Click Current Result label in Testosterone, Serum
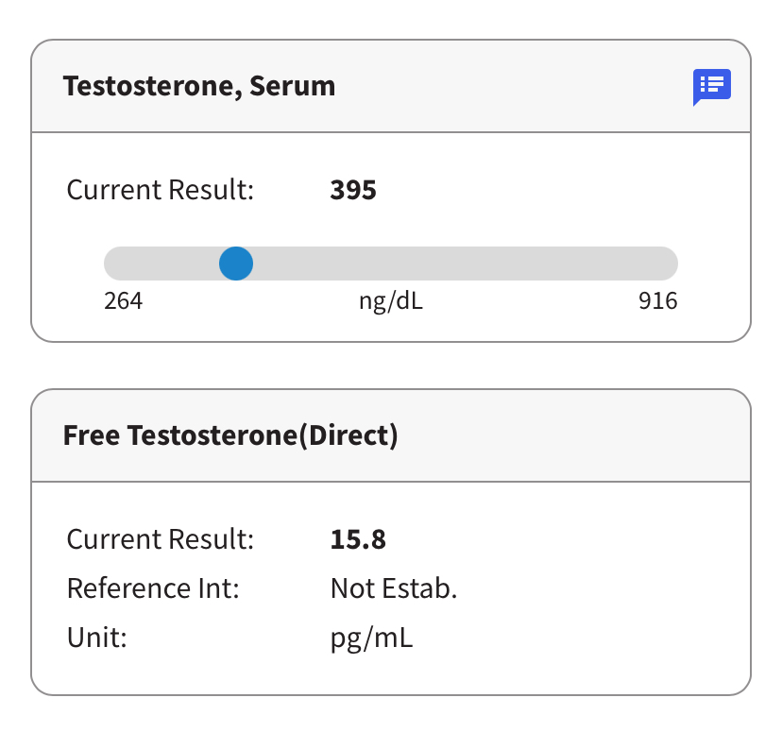782x732 pixels. tap(161, 190)
